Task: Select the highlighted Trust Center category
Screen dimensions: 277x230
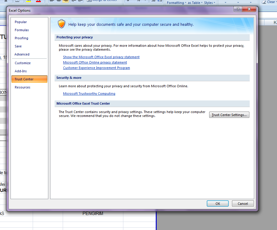Action: click(29, 79)
